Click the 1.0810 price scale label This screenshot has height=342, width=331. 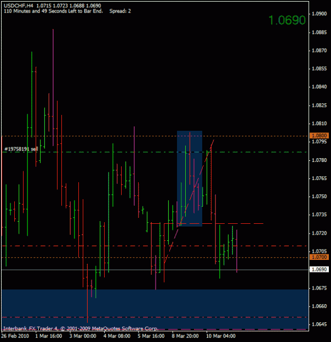point(319,124)
